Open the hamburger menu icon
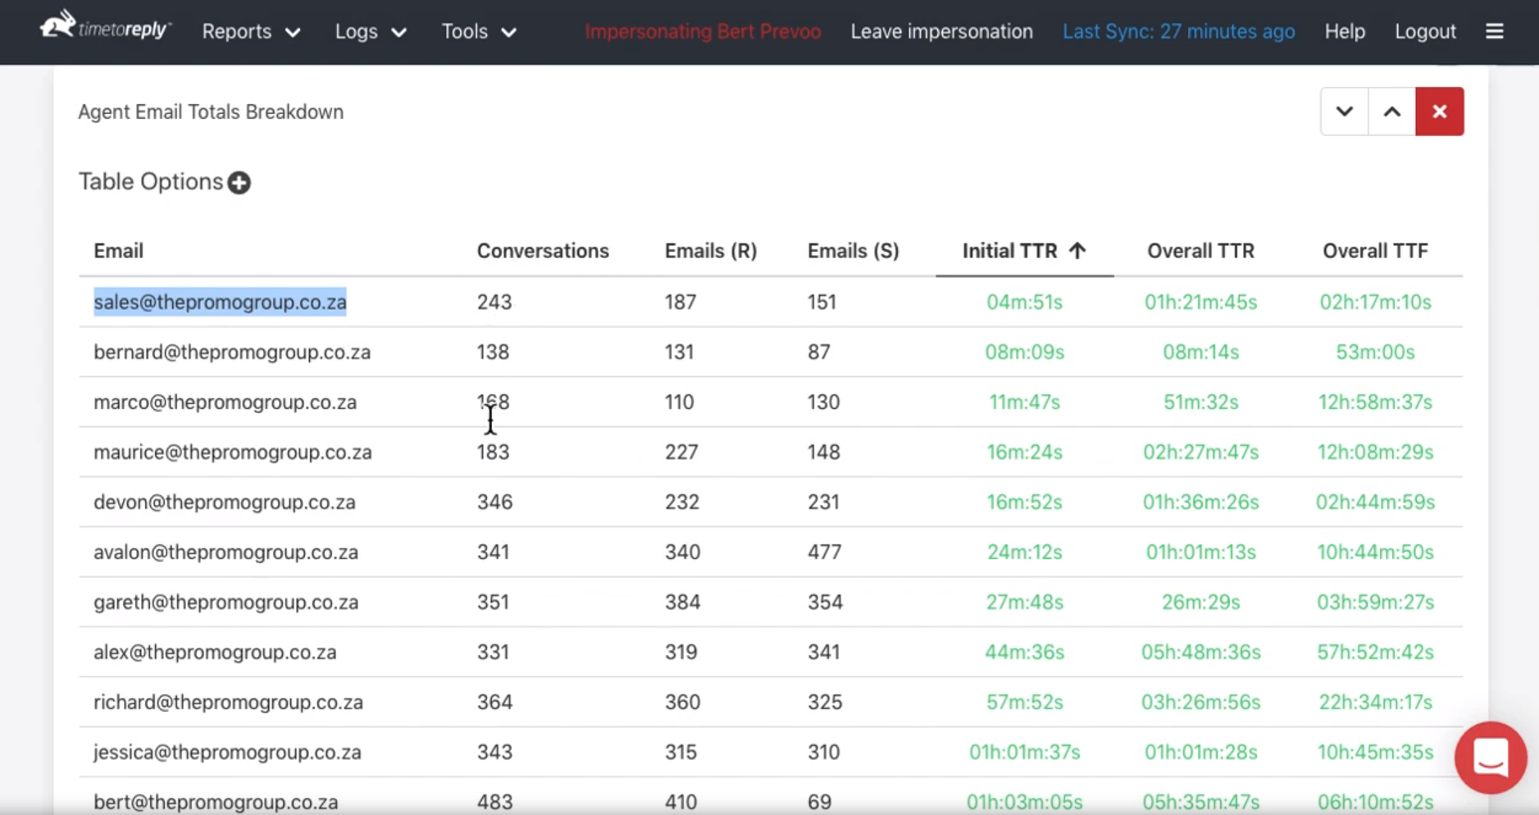This screenshot has height=815, width=1539. (x=1495, y=31)
